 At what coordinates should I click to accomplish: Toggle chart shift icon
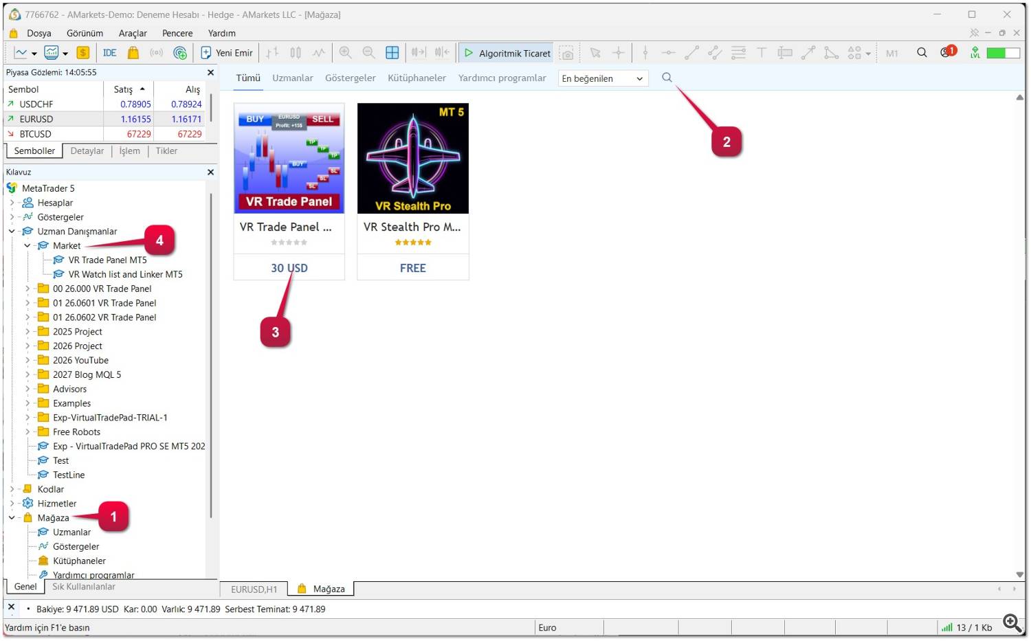(442, 53)
